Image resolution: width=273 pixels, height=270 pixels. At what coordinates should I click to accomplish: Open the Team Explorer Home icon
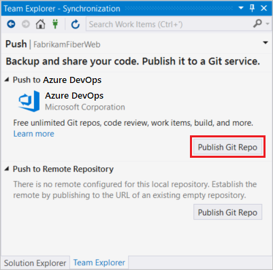(40, 24)
